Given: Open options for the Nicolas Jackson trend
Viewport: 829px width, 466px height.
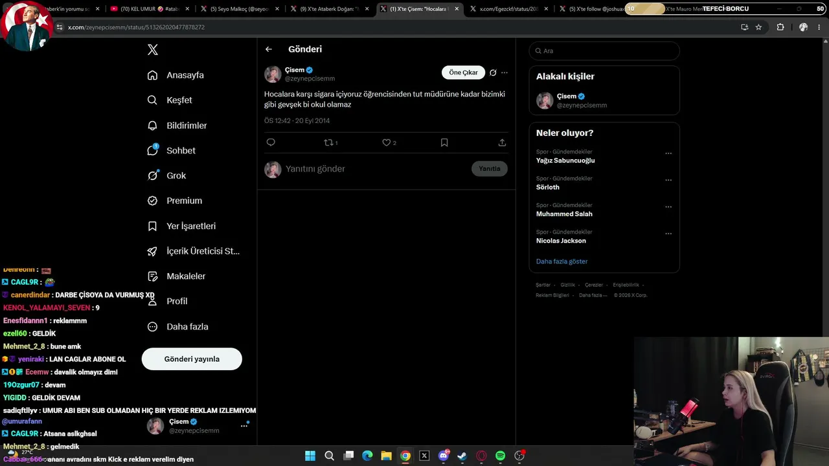Looking at the screenshot, I should [x=668, y=234].
